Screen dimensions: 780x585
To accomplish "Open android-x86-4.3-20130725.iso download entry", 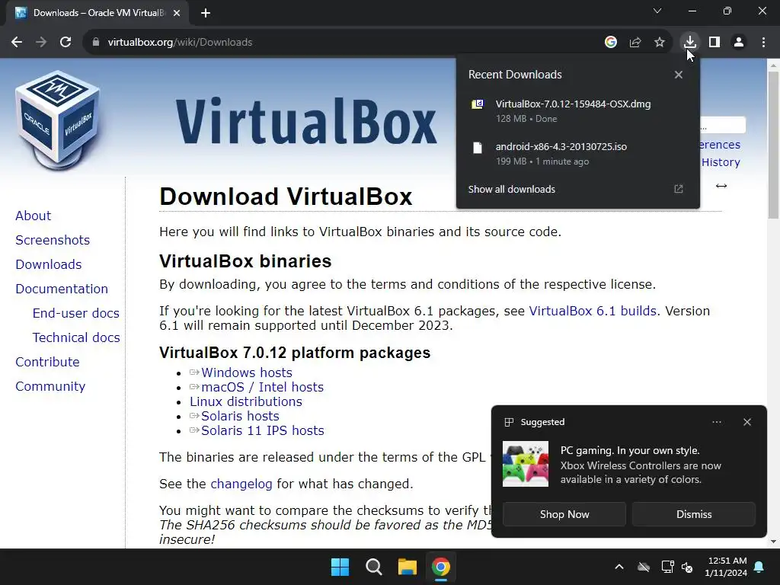I will 577,154.
